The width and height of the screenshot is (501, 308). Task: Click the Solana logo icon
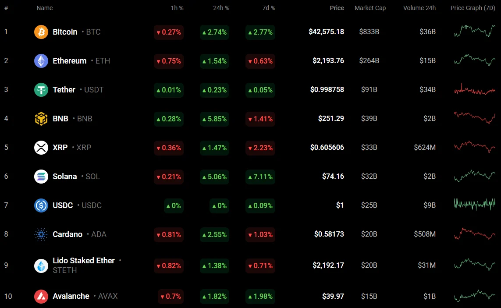41,177
